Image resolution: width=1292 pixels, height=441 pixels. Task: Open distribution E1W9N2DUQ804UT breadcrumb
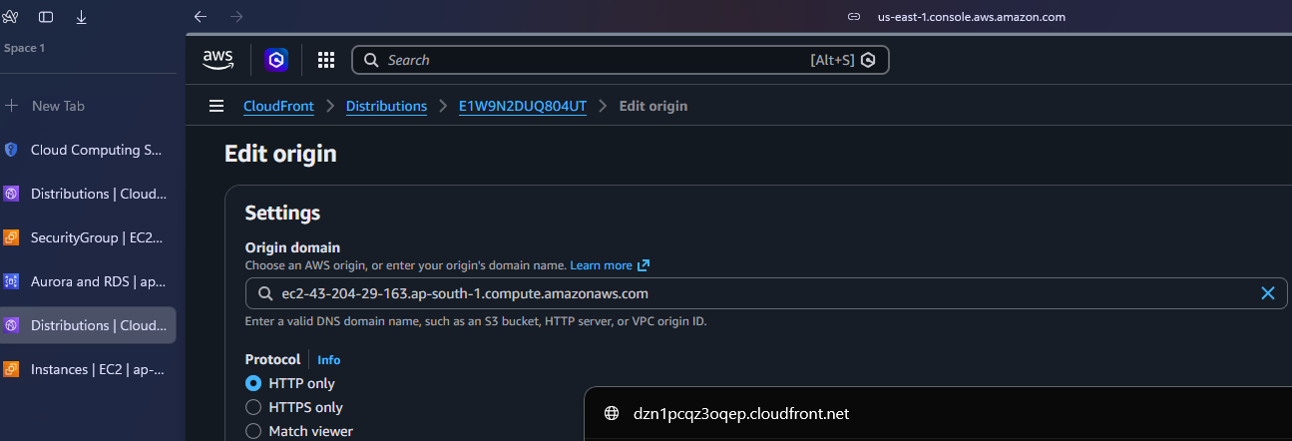pyautogui.click(x=522, y=106)
